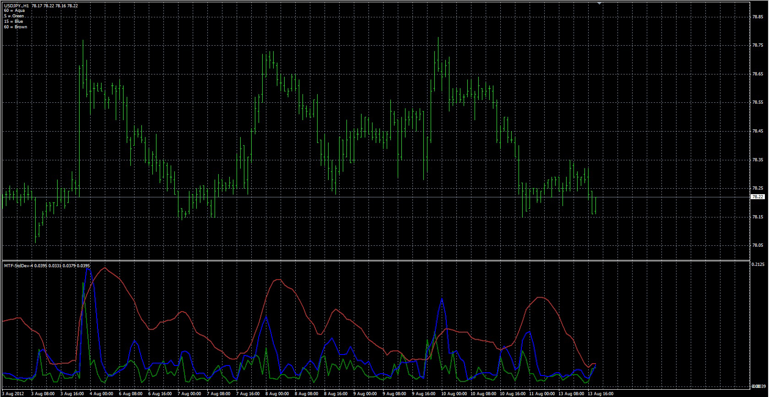
Task: Click the 0.2125 indicator scale value
Action: tap(758, 265)
